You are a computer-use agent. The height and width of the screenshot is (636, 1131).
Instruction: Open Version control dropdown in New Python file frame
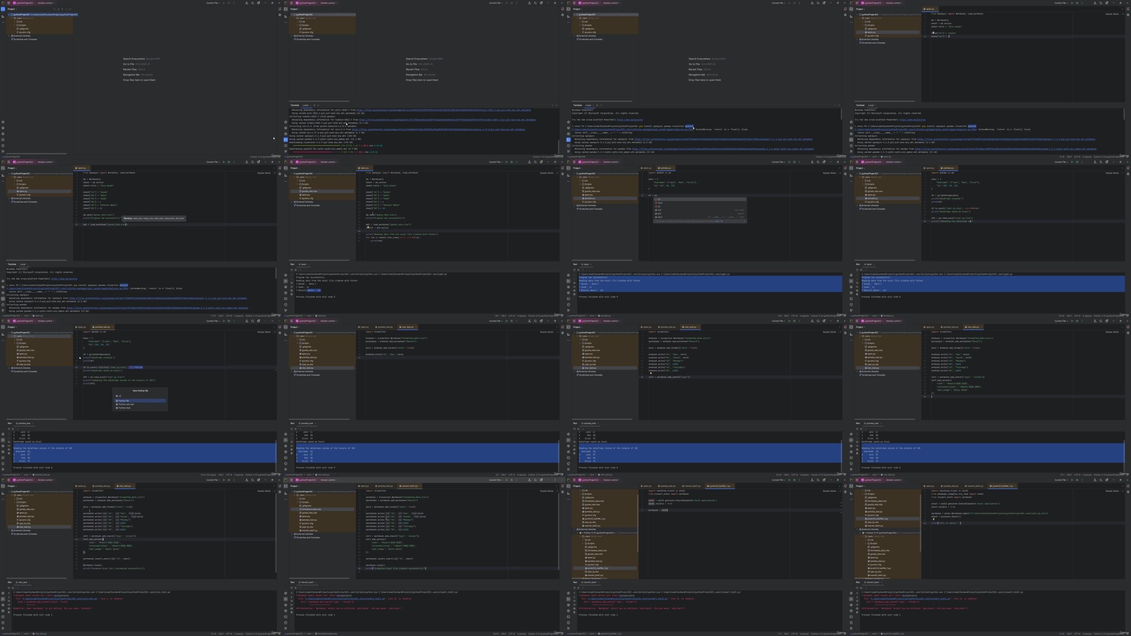(x=46, y=321)
